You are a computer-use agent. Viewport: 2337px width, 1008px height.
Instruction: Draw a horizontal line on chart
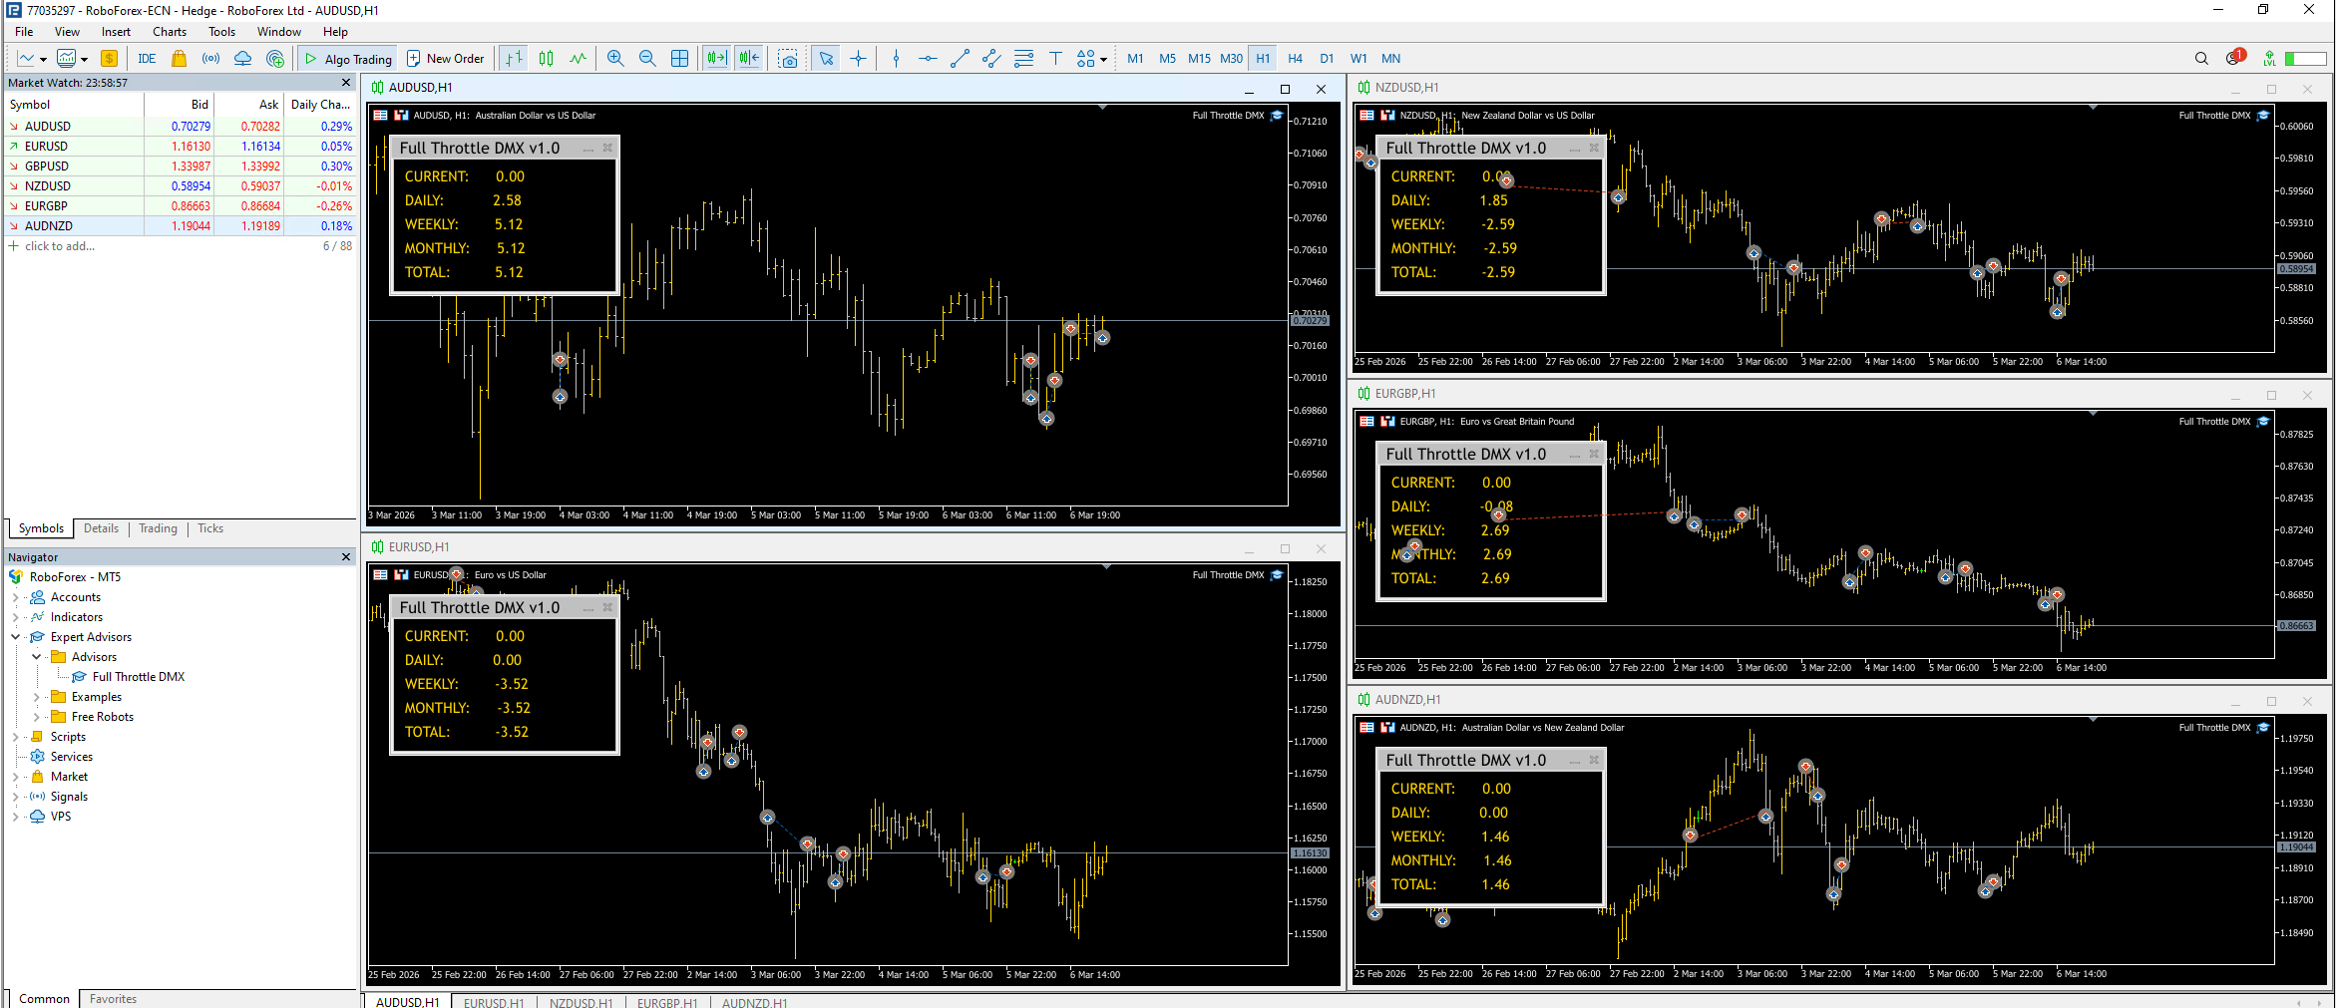tap(928, 59)
